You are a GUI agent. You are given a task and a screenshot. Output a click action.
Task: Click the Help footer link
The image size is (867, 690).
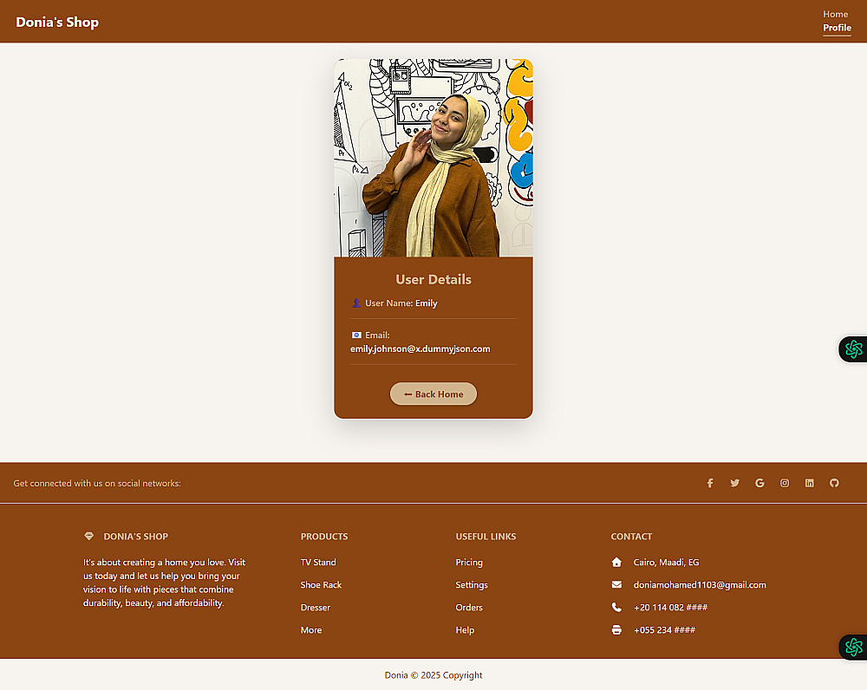465,630
